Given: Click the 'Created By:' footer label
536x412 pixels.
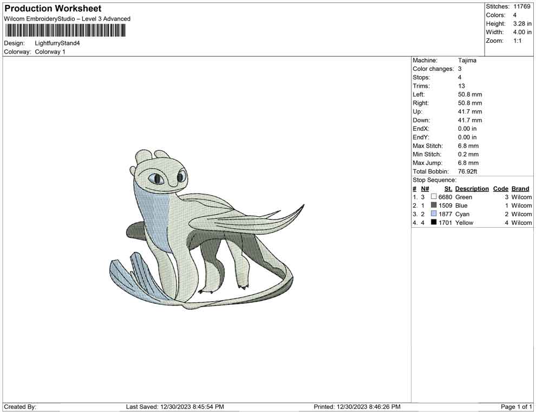Looking at the screenshot, I should 20,407.
